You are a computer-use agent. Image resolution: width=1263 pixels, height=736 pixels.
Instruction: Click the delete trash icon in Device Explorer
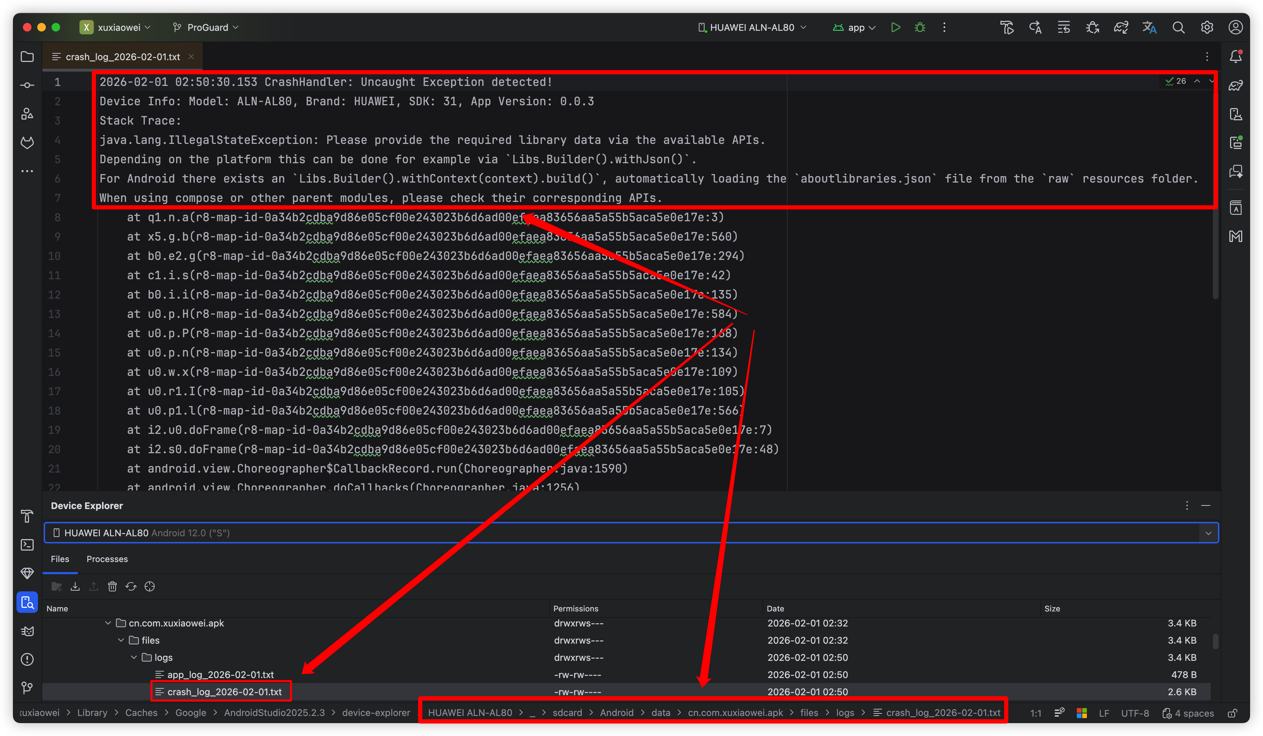(x=112, y=586)
